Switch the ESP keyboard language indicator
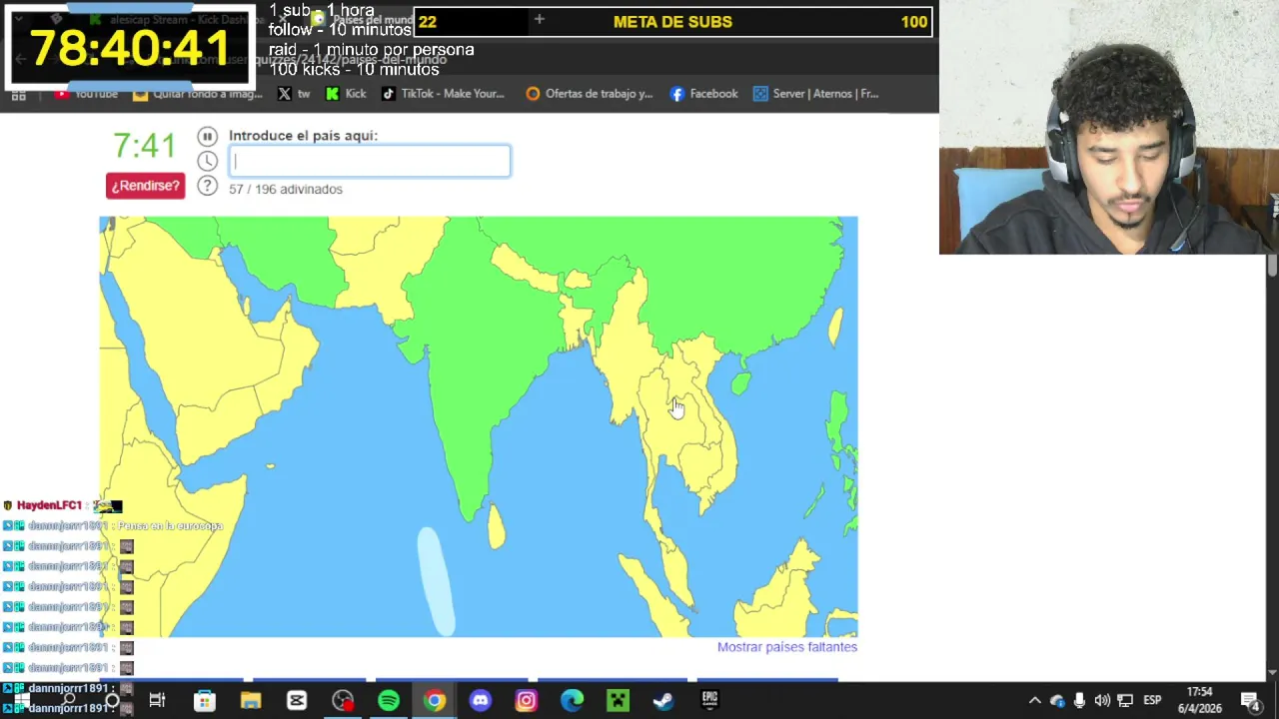 [x=1152, y=701]
